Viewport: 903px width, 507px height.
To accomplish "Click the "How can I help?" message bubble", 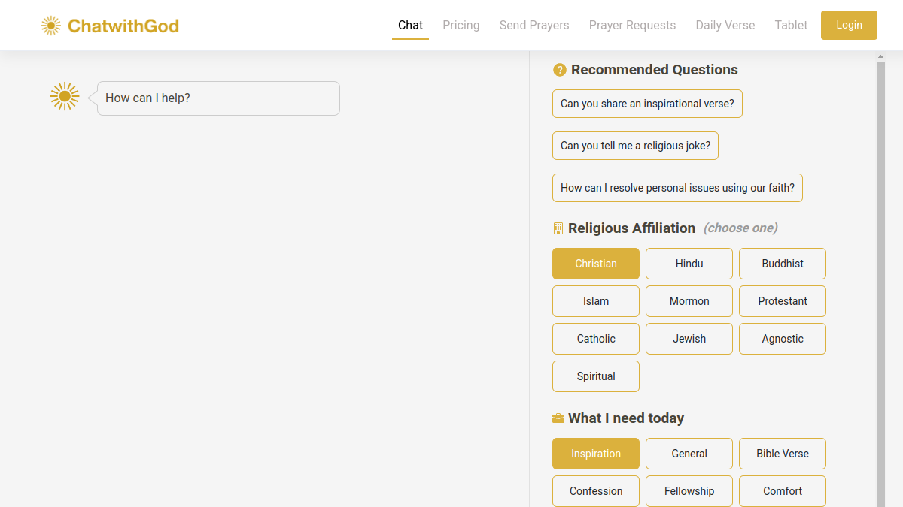I will click(x=218, y=98).
